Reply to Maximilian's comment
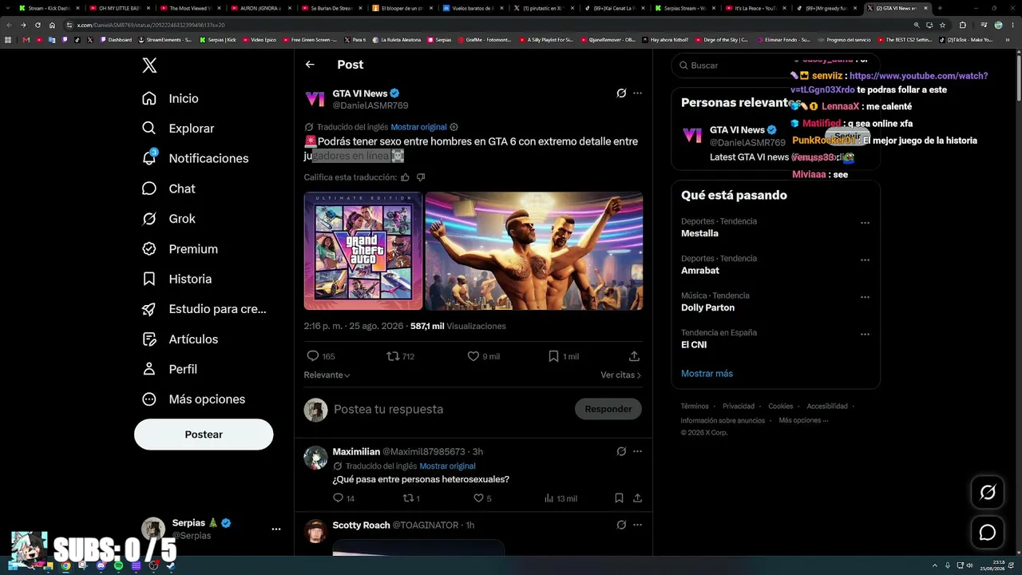The image size is (1022, 575). (338, 498)
